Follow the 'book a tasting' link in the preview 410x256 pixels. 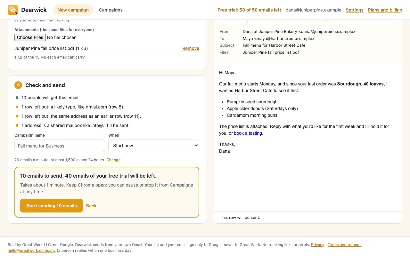coord(248,133)
